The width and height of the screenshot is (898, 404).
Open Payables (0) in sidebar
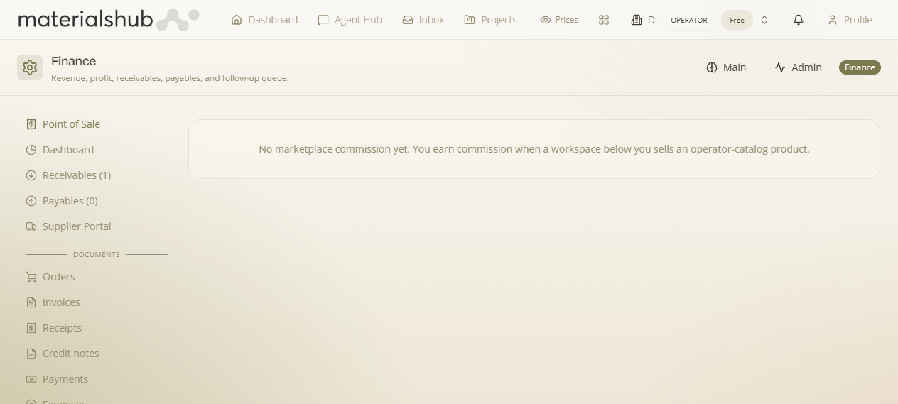pos(70,201)
